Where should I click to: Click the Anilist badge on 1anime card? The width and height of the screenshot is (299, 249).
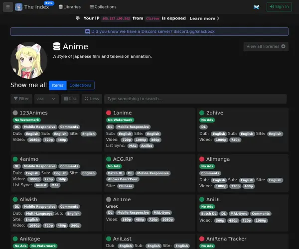click(147, 146)
